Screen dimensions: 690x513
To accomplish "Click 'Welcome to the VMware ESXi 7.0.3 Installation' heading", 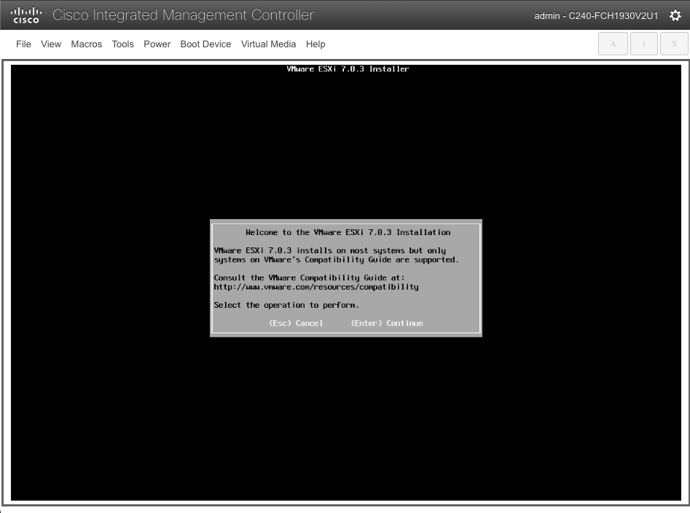I will pos(348,232).
